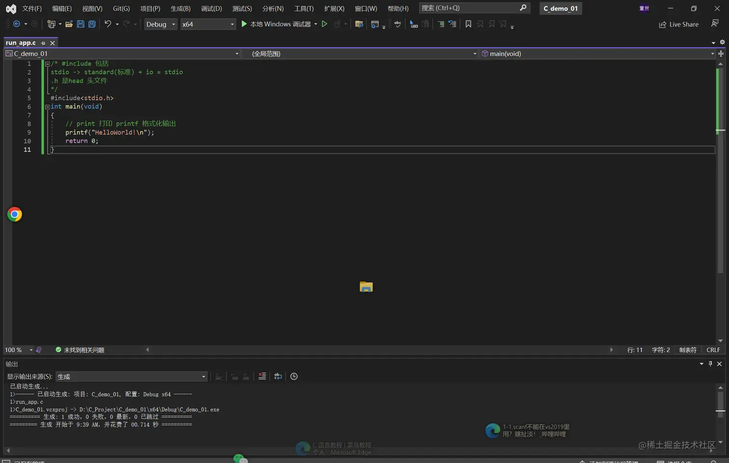
Task: Click the 制表符 indentation indicator
Action: pos(688,350)
